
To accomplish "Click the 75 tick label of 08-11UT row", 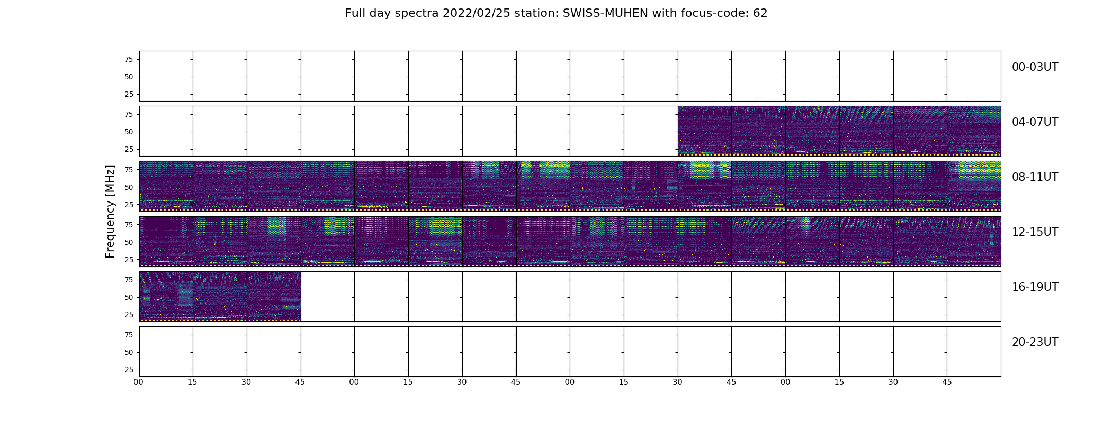I will pyautogui.click(x=129, y=169).
